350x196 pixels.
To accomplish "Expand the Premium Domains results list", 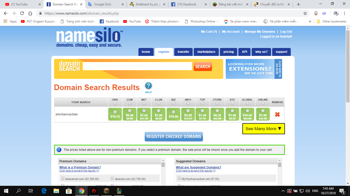I will point(79,171).
